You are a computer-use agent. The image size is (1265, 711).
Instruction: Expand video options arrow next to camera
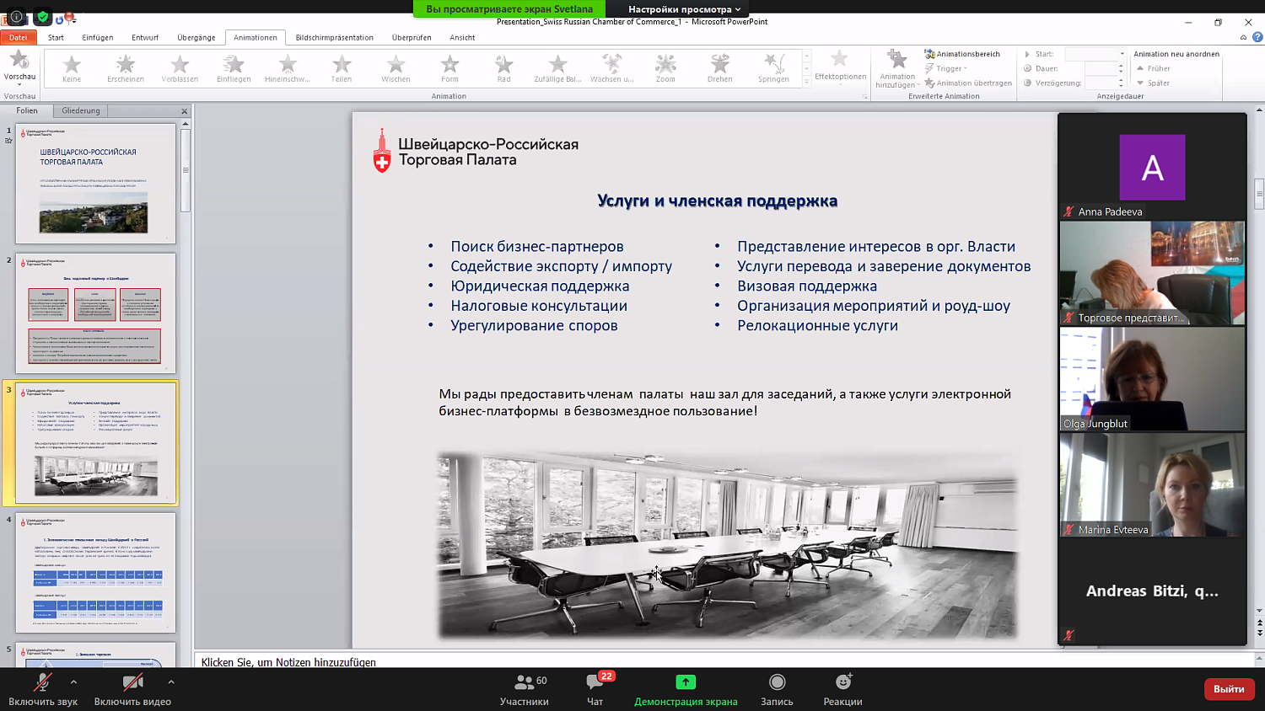tap(171, 682)
